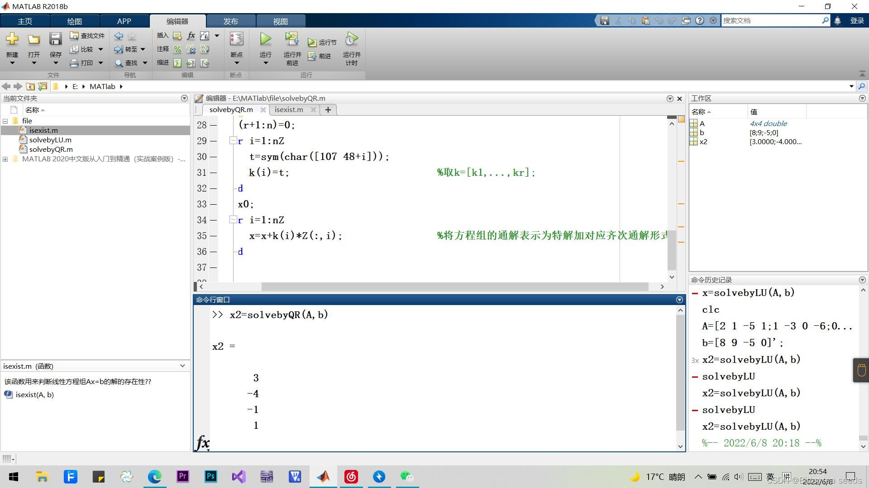The width and height of the screenshot is (869, 488).
Task: Open the Print (打印) dropdown arrow
Action: click(x=100, y=63)
